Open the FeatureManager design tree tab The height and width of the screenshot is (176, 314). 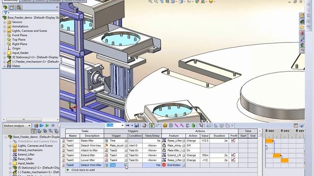click(x=5, y=8)
